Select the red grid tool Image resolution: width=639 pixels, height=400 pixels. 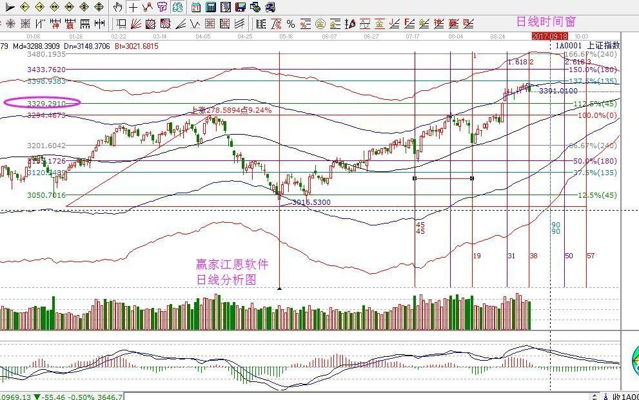[210, 24]
